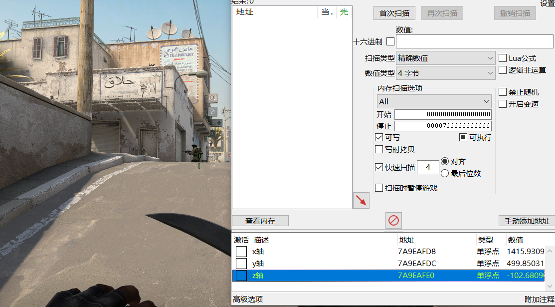Enable the Lua公式 formula checkbox
Image resolution: width=555 pixels, height=307 pixels.
(503, 58)
